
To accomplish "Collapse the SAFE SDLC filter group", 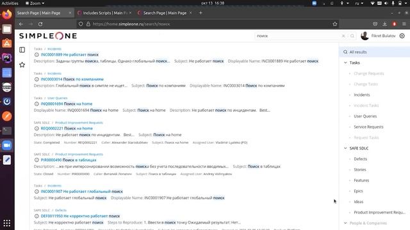I will [345, 148].
